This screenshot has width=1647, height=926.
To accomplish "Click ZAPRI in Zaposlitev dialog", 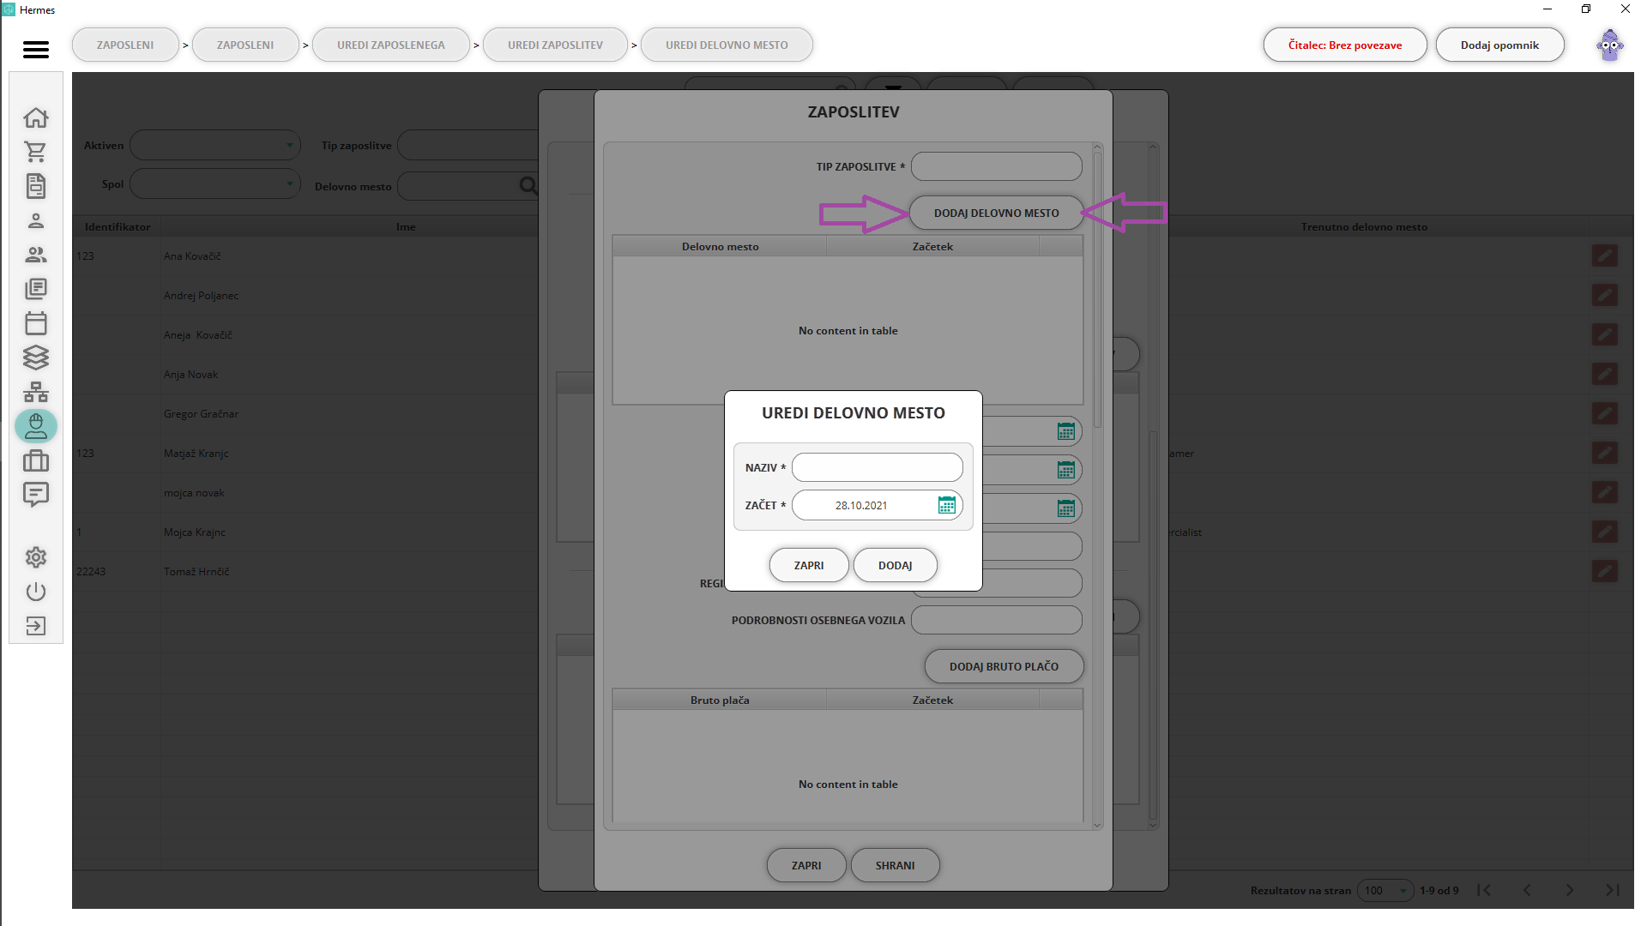I will pos(805,865).
